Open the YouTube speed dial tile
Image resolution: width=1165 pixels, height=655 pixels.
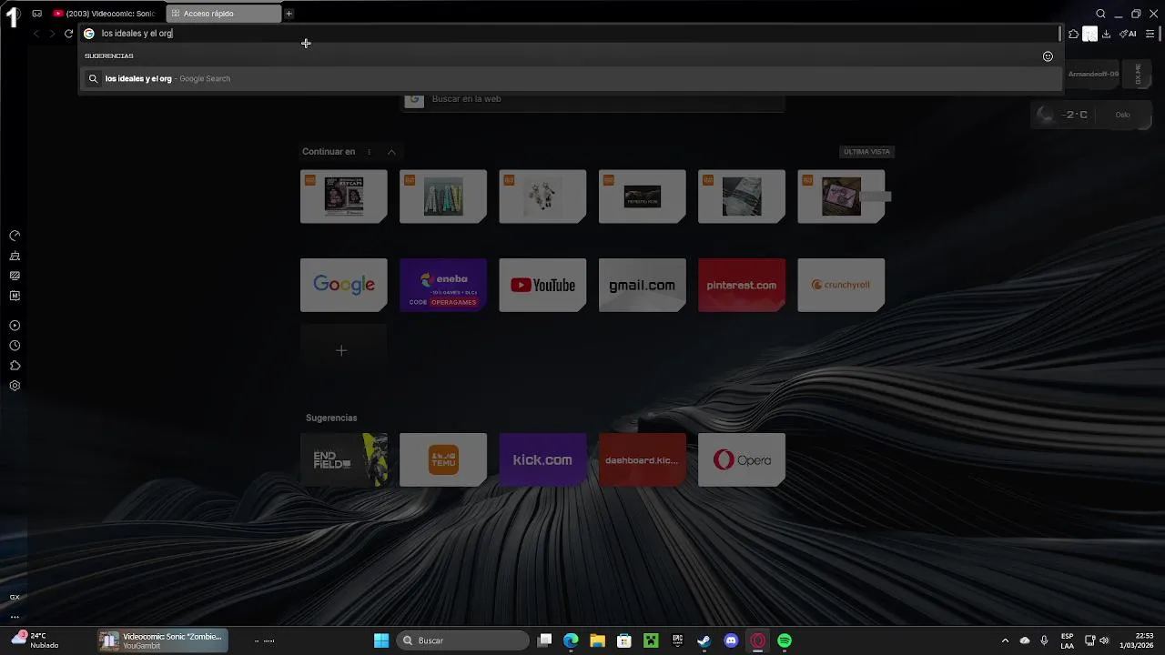click(x=542, y=285)
